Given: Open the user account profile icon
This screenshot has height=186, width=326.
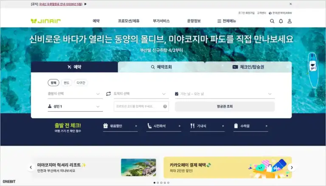Looking at the screenshot, I should coord(289,21).
